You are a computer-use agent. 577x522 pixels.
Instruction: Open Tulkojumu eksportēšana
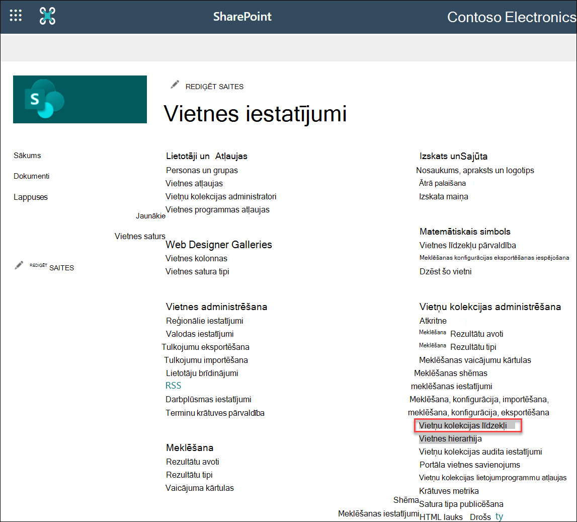(x=205, y=347)
